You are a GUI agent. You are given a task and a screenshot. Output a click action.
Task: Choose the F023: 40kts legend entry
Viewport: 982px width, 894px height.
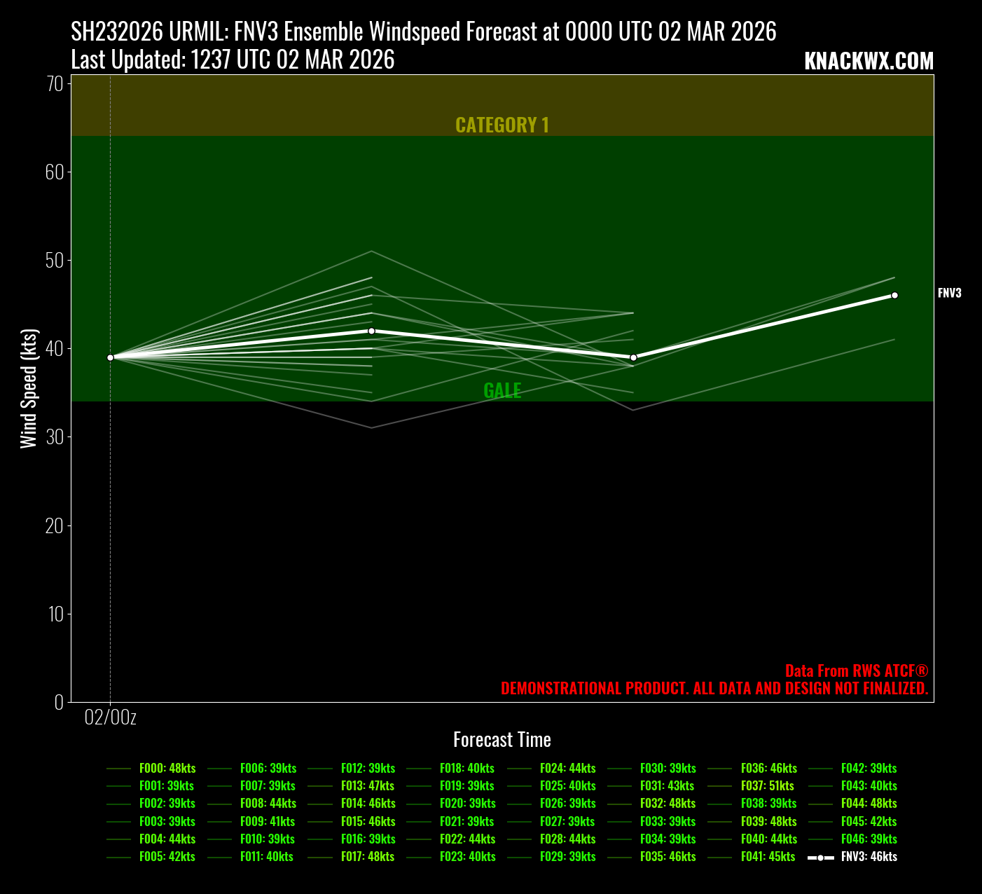tap(467, 857)
